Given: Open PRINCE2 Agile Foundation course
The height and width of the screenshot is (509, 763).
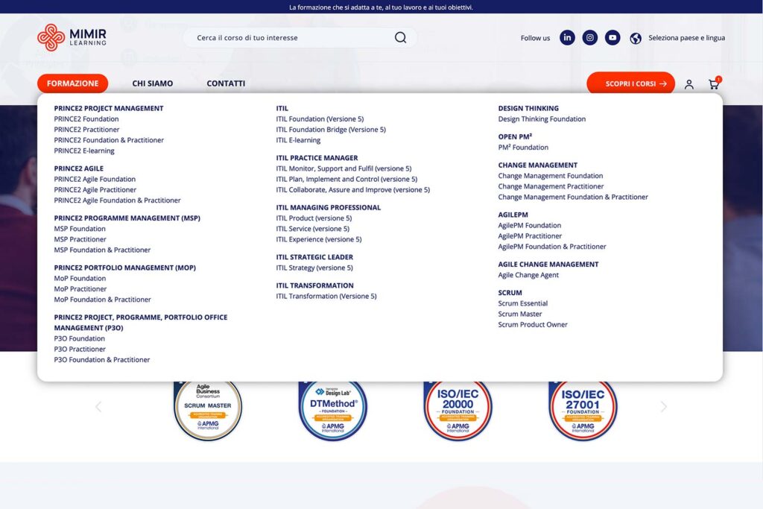Looking at the screenshot, I should click(x=95, y=179).
